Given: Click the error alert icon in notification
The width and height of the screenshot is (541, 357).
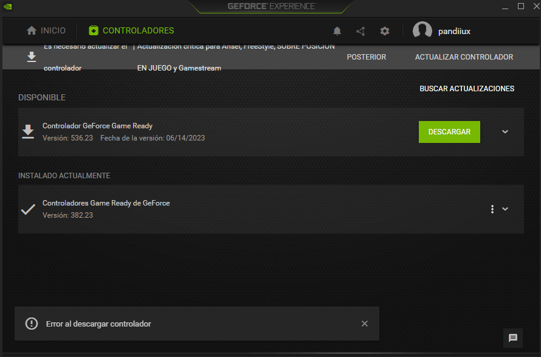Looking at the screenshot, I should 32,324.
